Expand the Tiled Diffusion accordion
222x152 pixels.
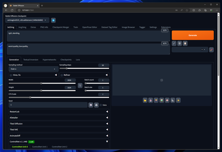[59, 124]
